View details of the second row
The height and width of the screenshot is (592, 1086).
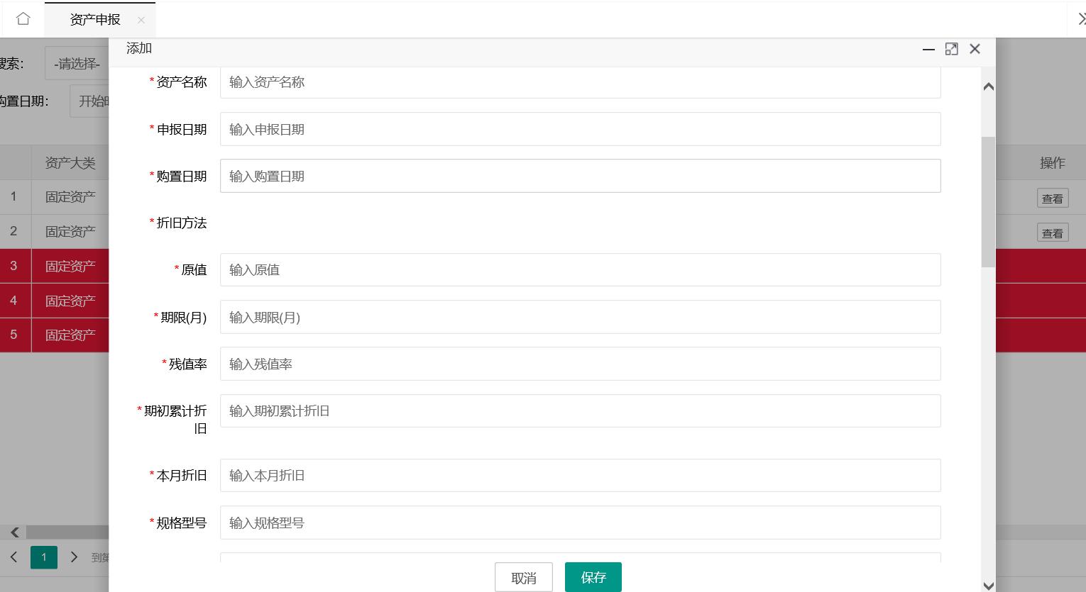tap(1052, 233)
